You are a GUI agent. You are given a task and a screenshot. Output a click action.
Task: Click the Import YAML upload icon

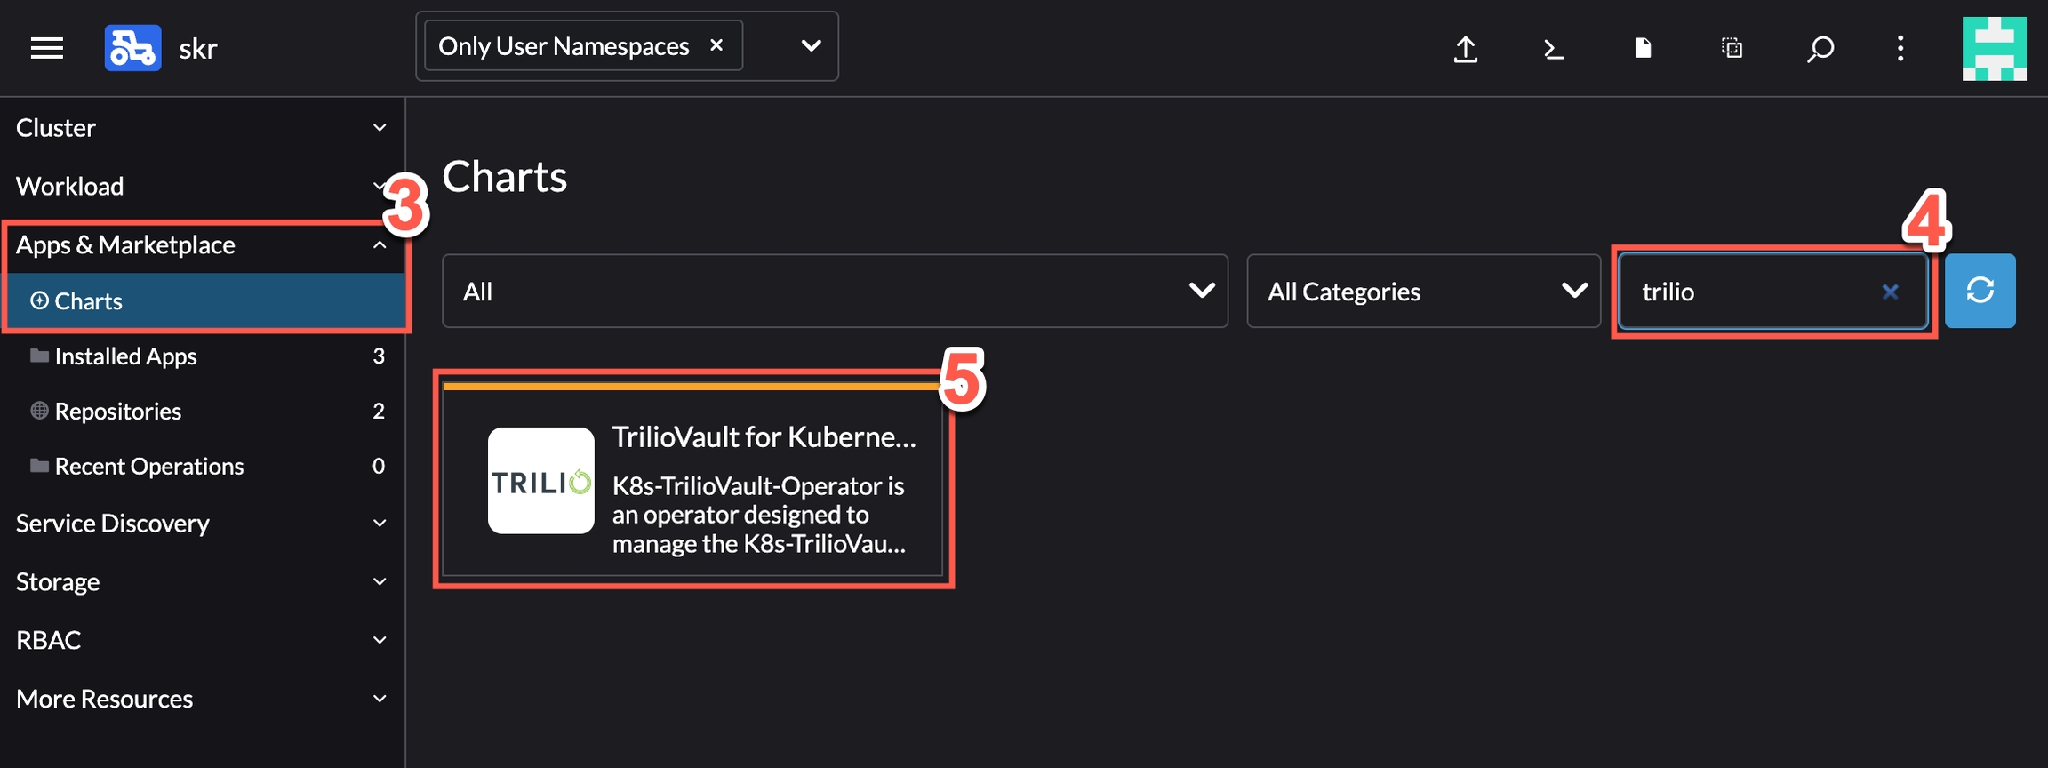coord(1465,49)
